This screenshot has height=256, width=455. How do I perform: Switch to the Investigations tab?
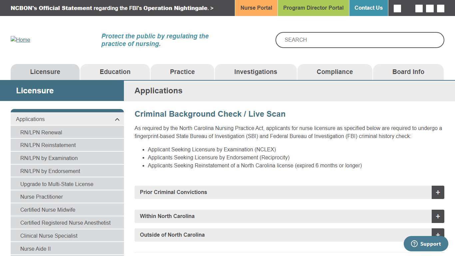(x=255, y=72)
